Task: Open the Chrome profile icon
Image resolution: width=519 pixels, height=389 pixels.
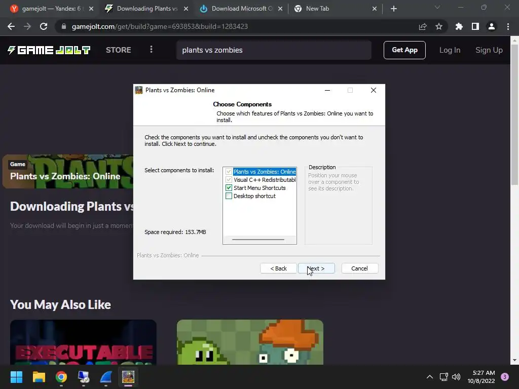Action: tap(492, 26)
